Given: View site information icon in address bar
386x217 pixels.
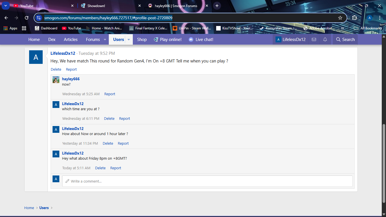Looking at the screenshot, I should tap(39, 18).
